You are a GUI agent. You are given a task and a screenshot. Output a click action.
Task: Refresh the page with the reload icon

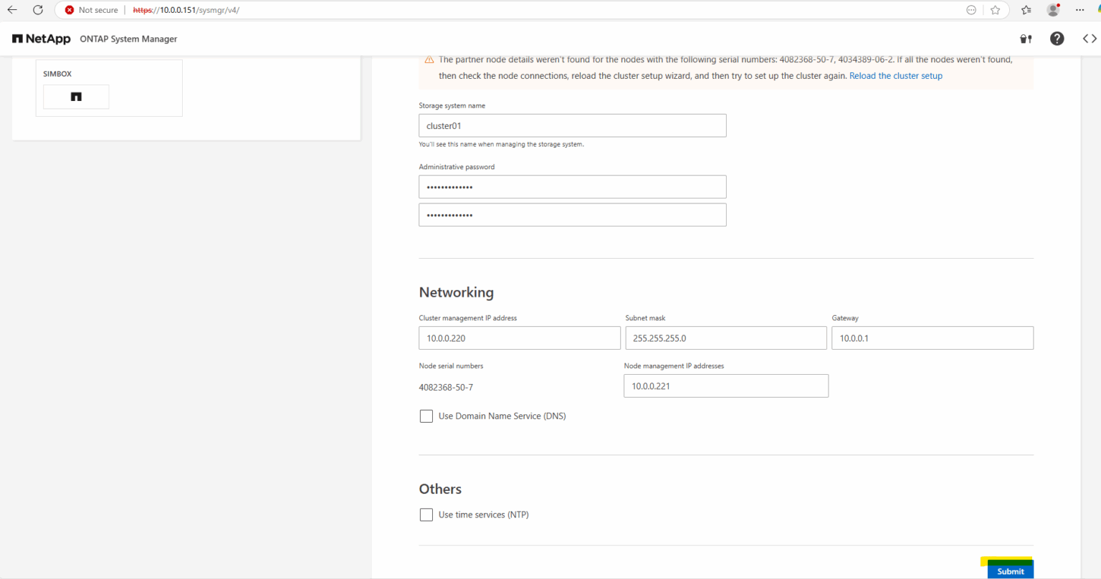38,10
